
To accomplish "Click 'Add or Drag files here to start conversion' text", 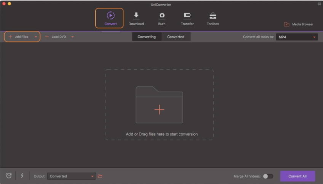I will [162, 134].
